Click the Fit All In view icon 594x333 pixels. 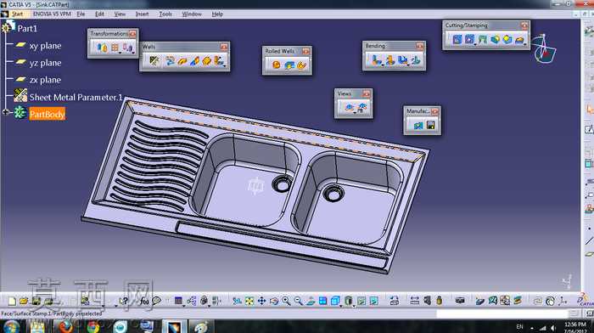coord(249,301)
